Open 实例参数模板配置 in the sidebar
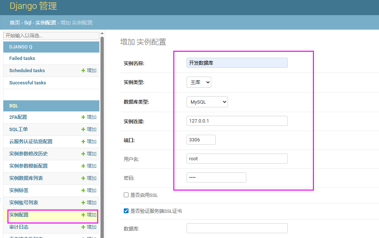379x238 pixels. point(28,166)
